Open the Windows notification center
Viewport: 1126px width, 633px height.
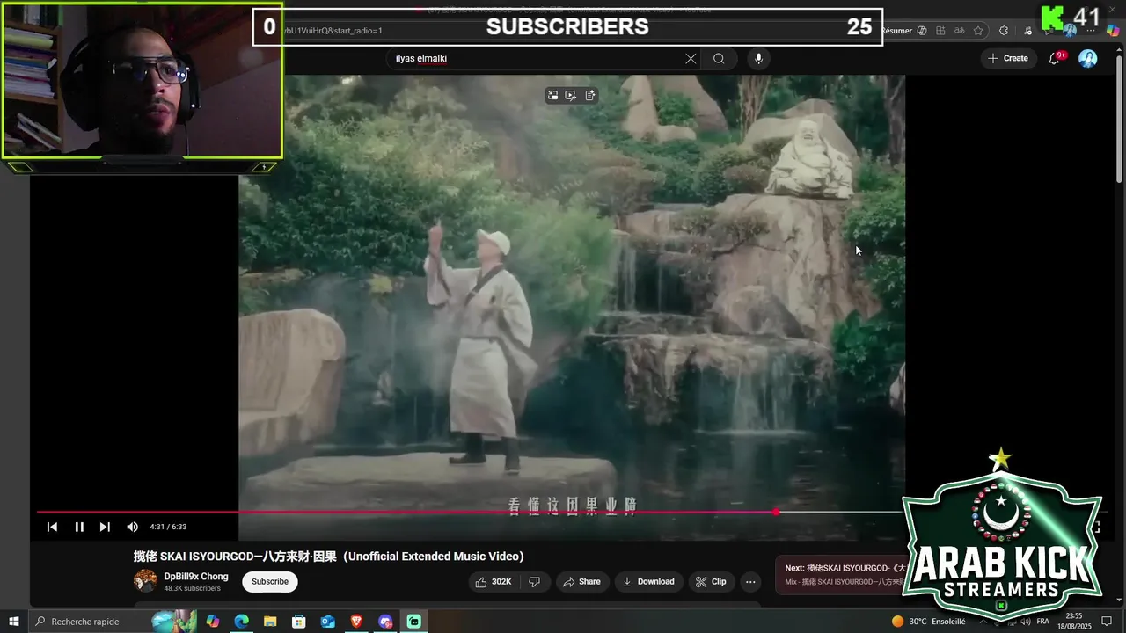[1107, 622]
